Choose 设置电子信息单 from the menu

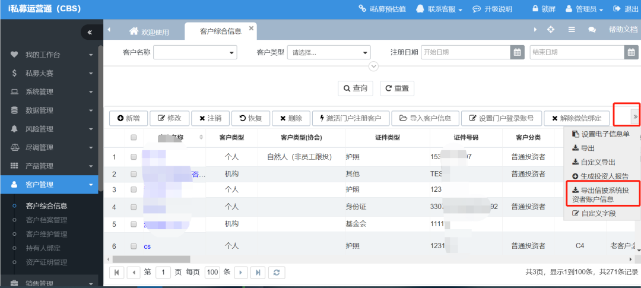[601, 134]
